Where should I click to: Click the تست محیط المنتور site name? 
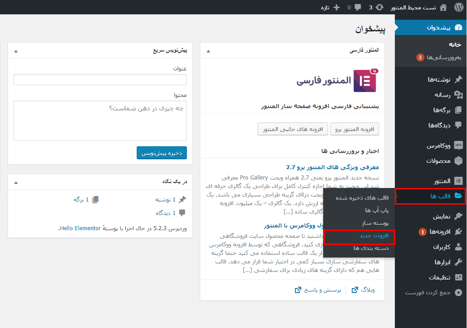(x=413, y=8)
